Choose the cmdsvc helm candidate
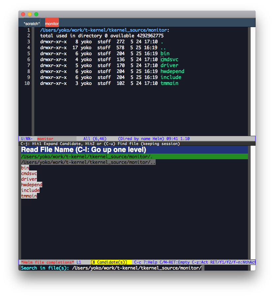The width and height of the screenshot is (274, 297). coord(29,173)
